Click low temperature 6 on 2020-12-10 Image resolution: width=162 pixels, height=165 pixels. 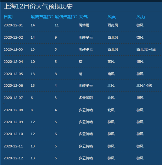56,134
